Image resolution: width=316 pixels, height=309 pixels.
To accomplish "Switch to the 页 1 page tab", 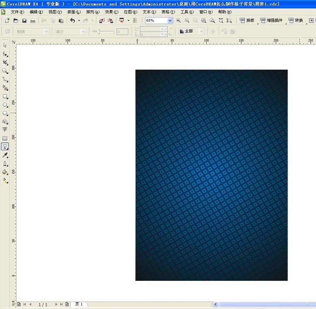I will point(79,304).
